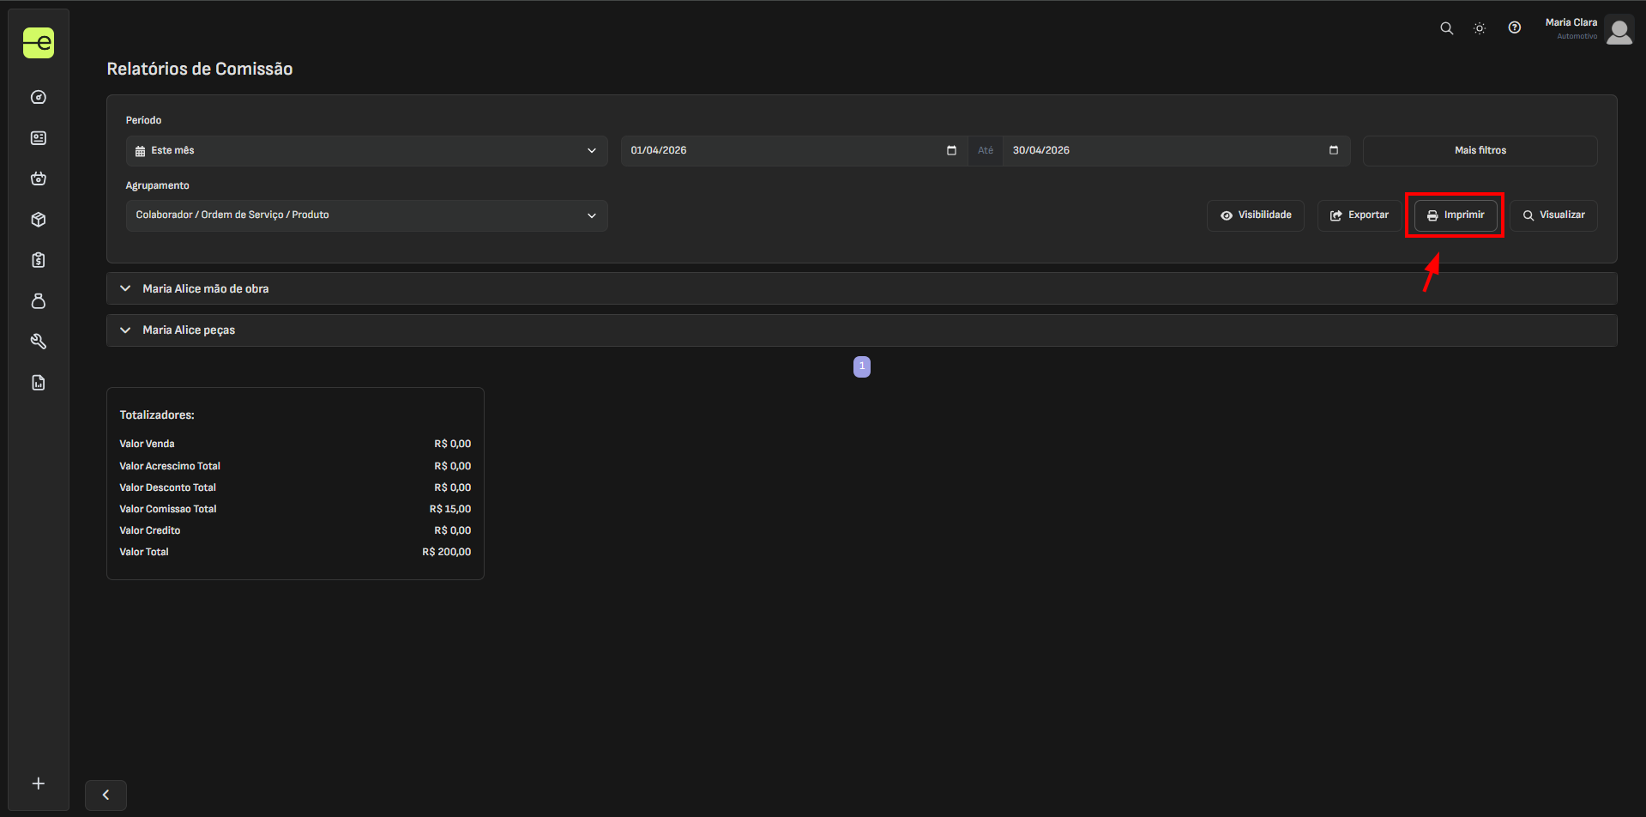The image size is (1646, 817).
Task: Click the money bag sidebar icon
Action: point(39,301)
